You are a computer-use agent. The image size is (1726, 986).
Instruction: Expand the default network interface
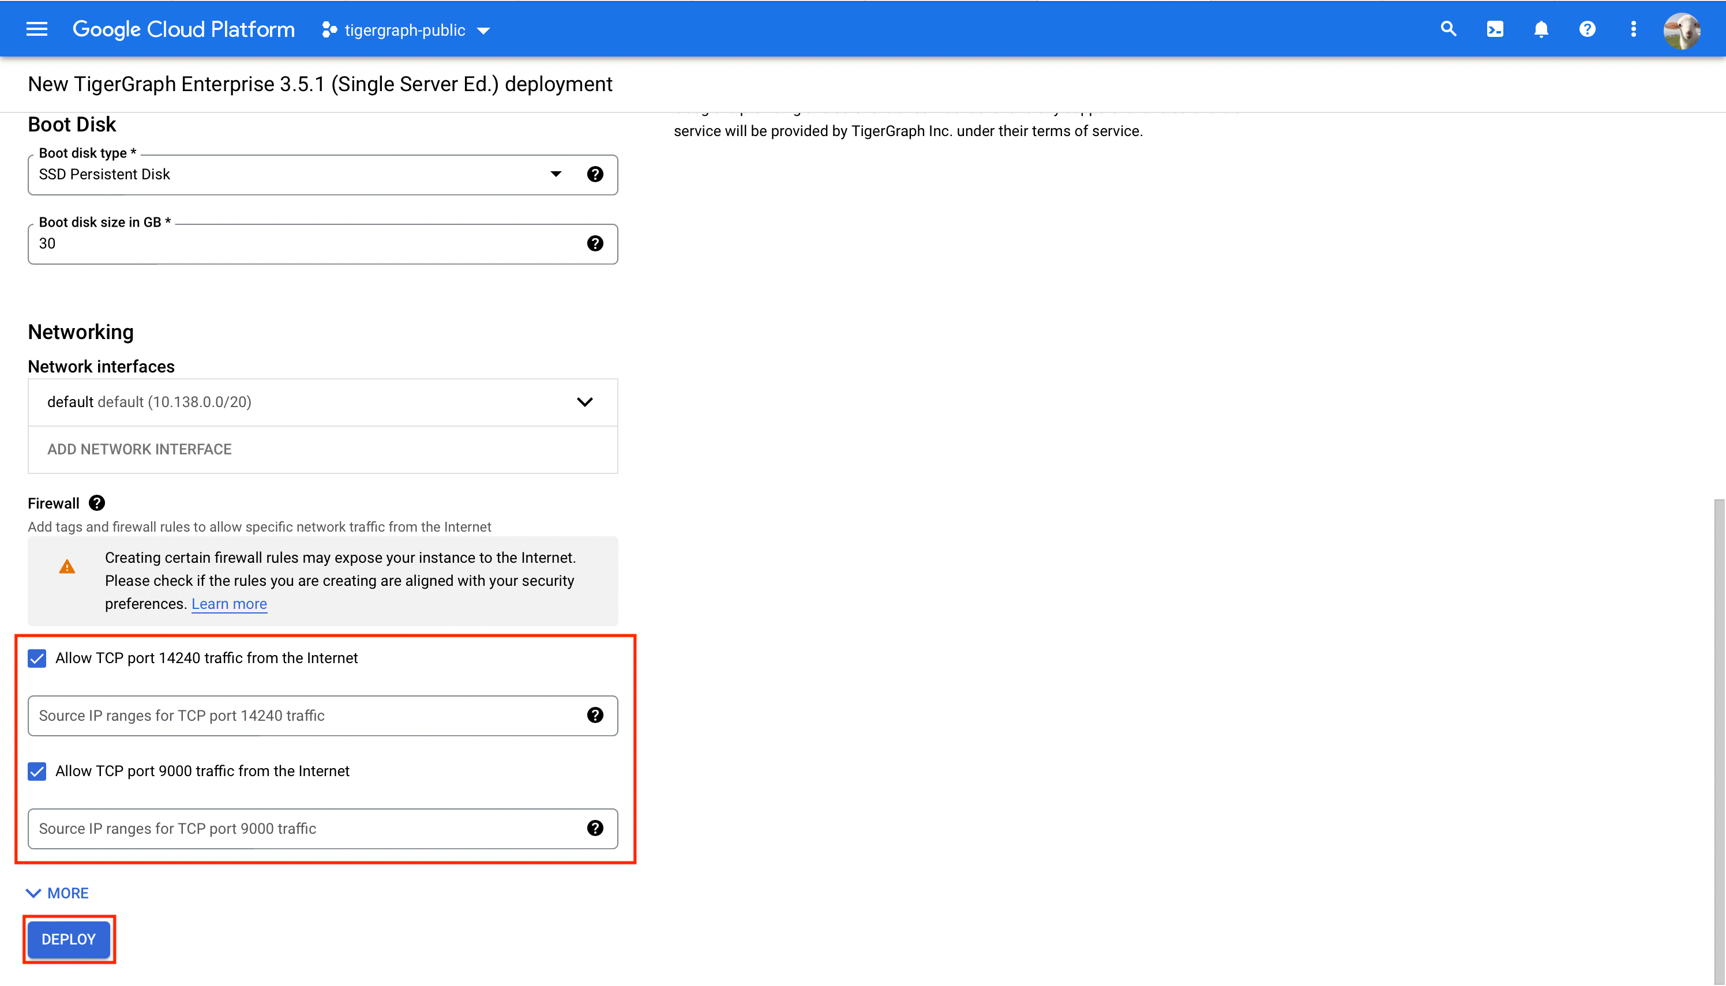(x=584, y=402)
